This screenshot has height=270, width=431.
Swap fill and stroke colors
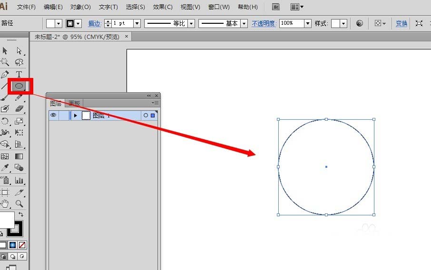pyautogui.click(x=21, y=214)
